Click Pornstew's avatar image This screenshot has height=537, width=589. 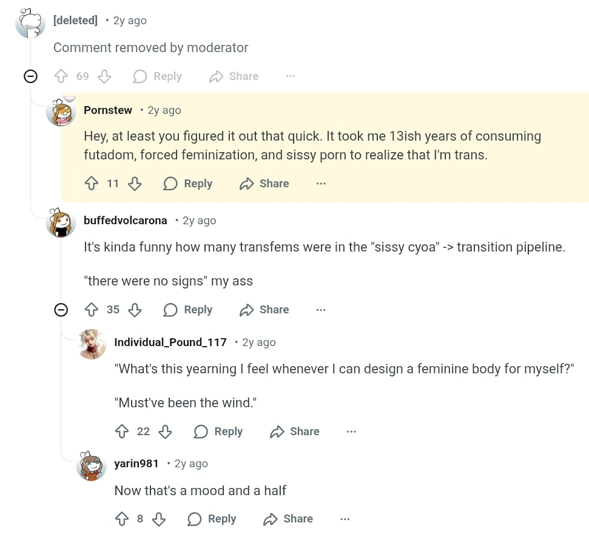pos(61,112)
